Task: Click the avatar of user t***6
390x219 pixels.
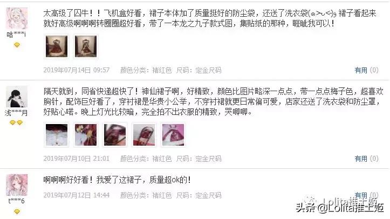Action: [x=17, y=185]
